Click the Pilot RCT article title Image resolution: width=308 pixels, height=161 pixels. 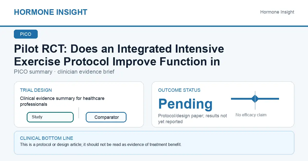click(x=119, y=55)
